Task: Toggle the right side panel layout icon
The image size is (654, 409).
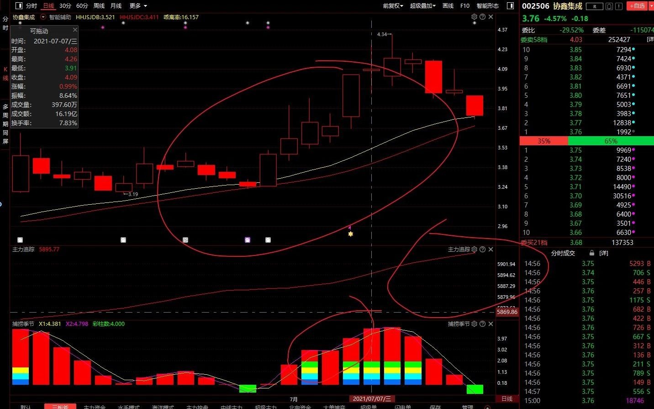Action: point(511,5)
